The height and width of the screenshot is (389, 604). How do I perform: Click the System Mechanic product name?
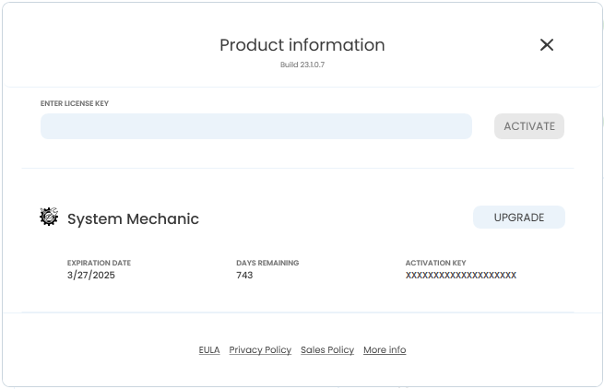pyautogui.click(x=133, y=218)
